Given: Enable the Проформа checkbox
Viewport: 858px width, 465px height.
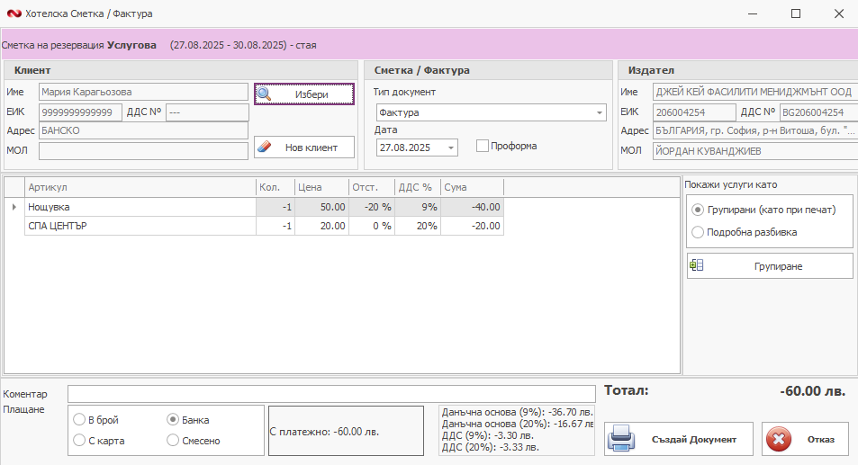Looking at the screenshot, I should 483,146.
